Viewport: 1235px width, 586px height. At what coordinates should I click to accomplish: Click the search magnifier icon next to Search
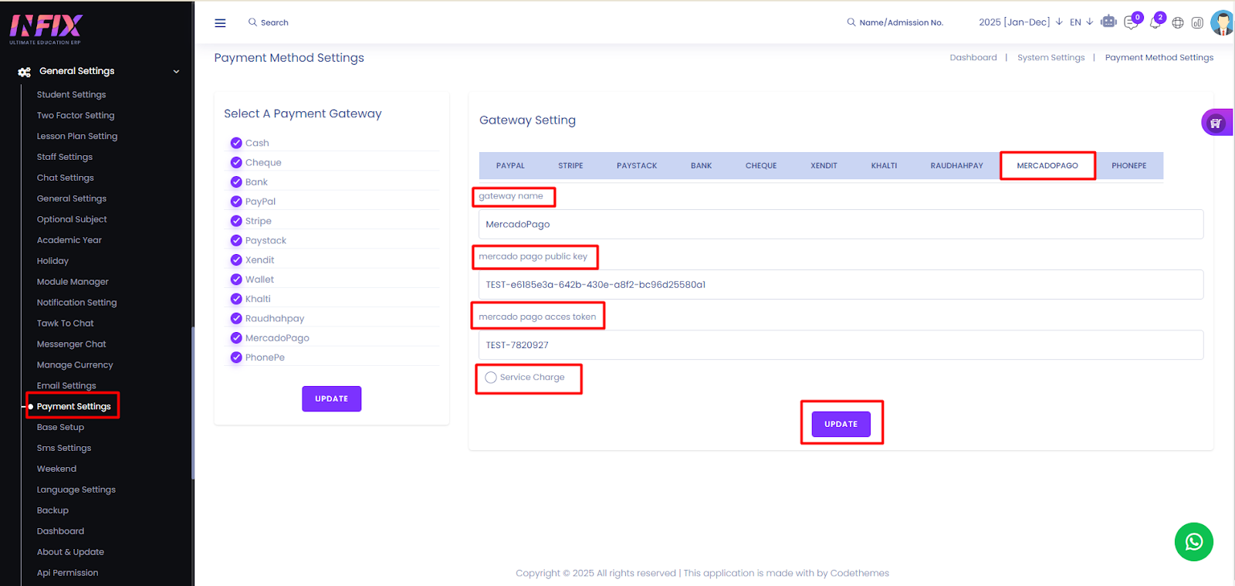pyautogui.click(x=252, y=22)
